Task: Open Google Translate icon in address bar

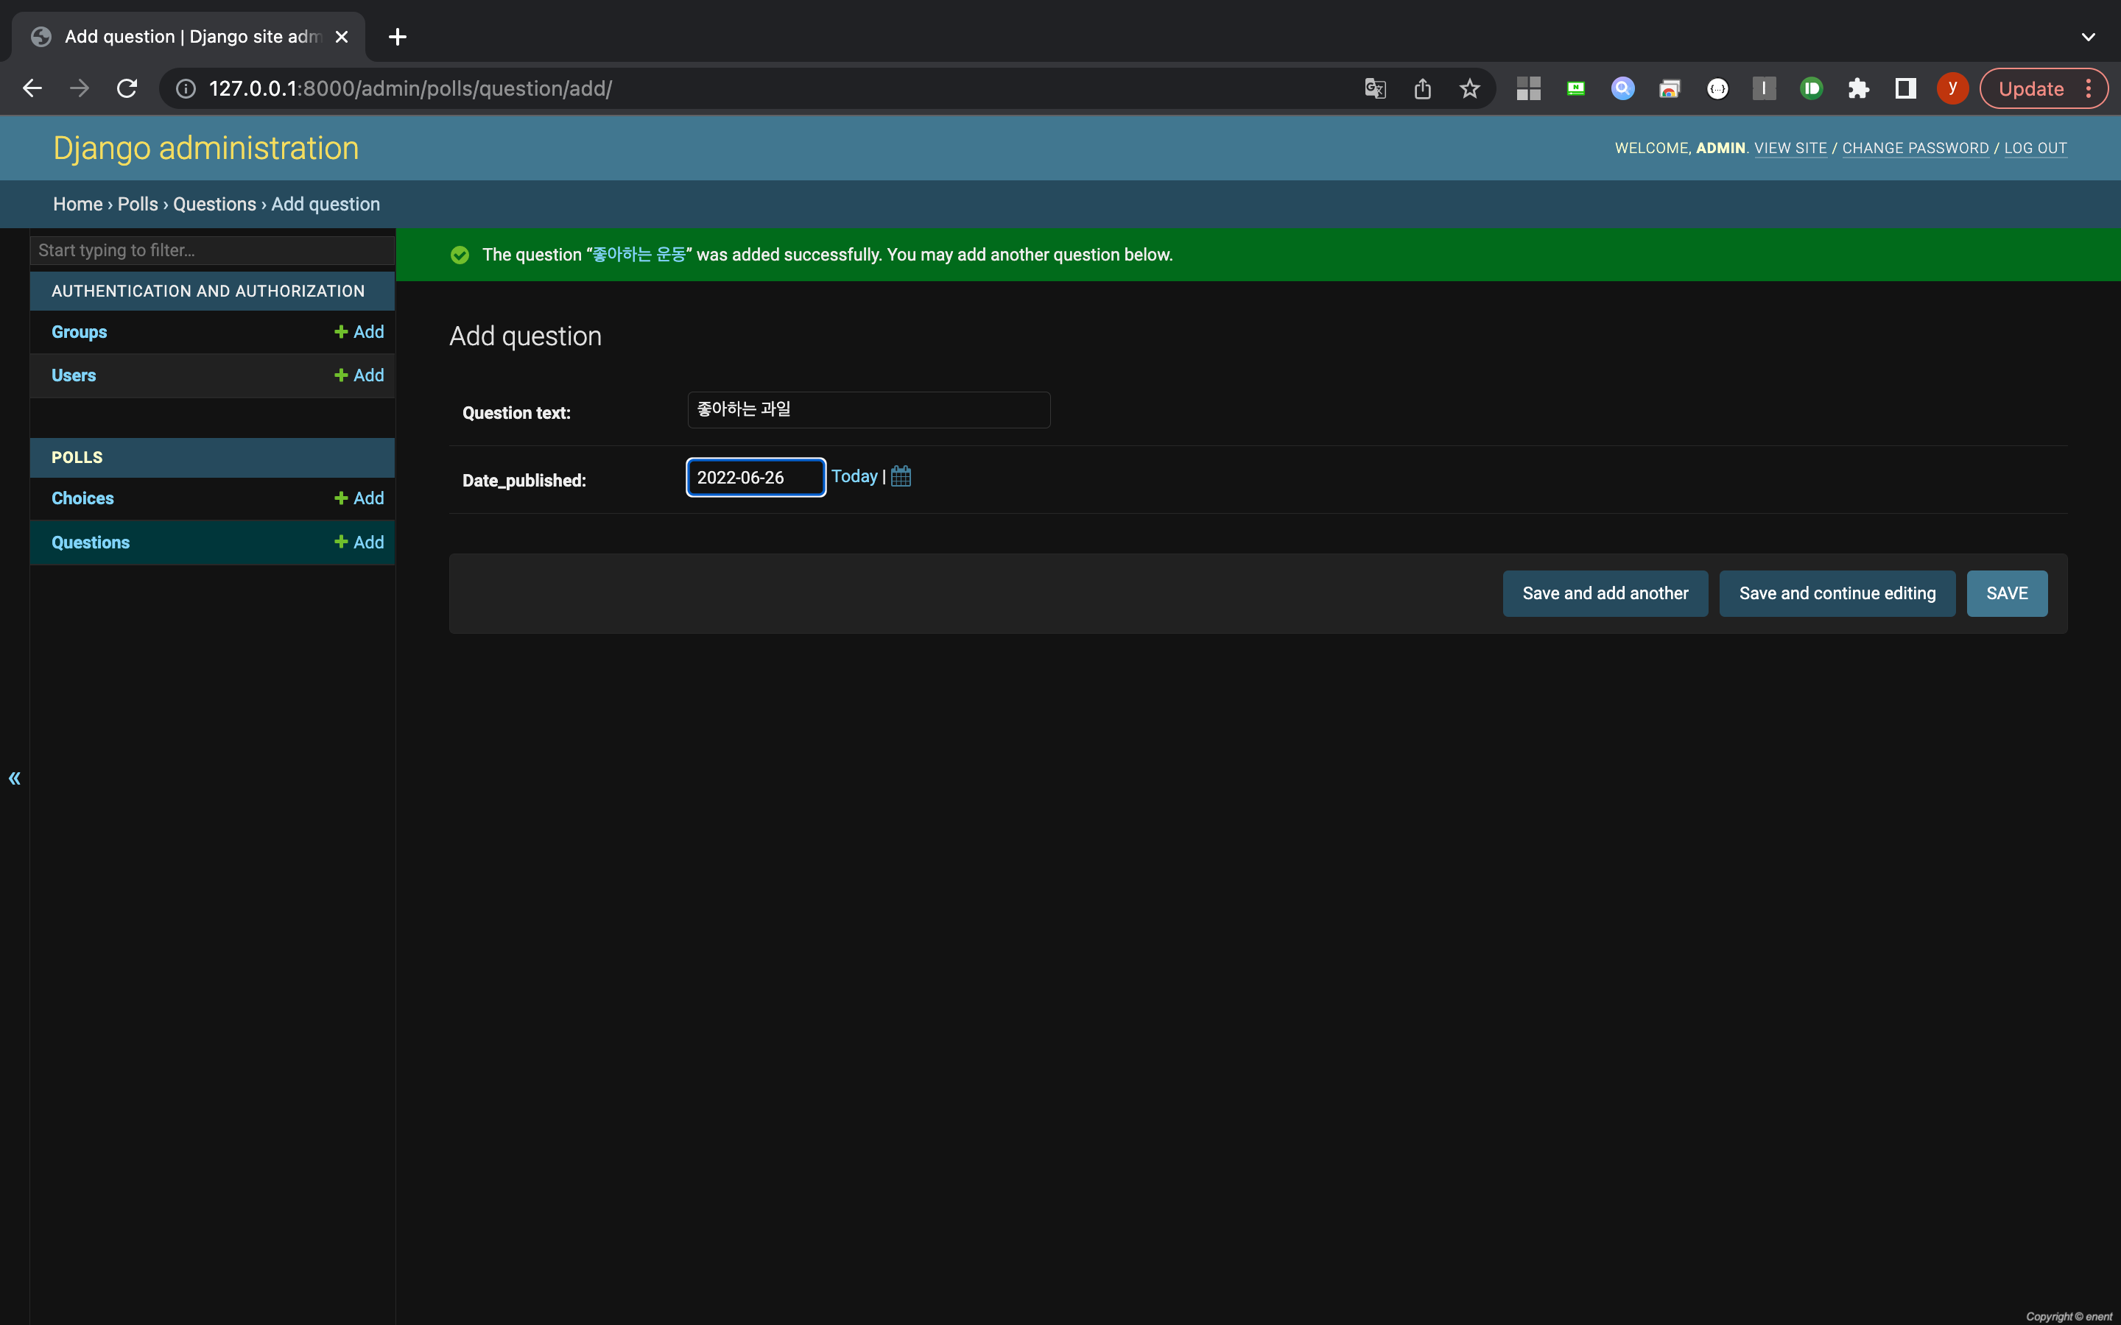Action: 1374,88
